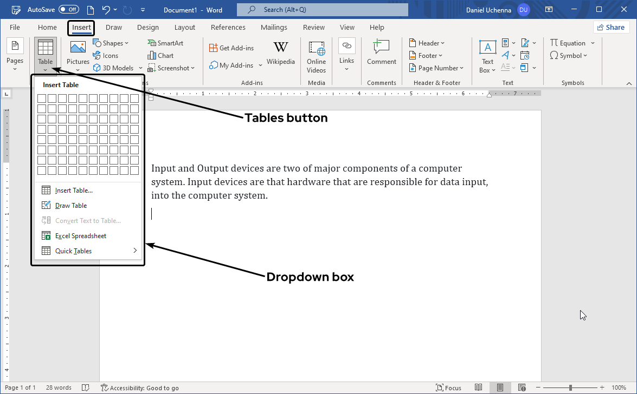The width and height of the screenshot is (637, 394).
Task: Toggle Focus mode in status bar
Action: click(448, 388)
